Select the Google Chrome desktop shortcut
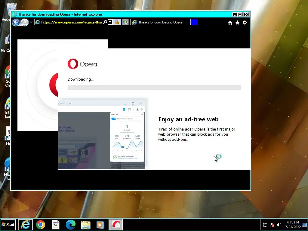 8,76
